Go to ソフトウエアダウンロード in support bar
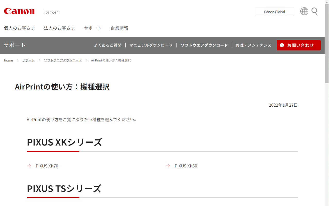This screenshot has width=329, height=206. [x=204, y=45]
